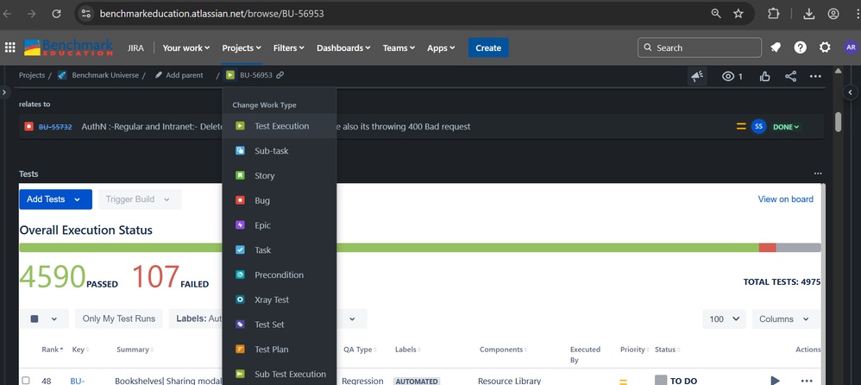This screenshot has height=385, width=861.
Task: Open the View on board link
Action: click(785, 199)
